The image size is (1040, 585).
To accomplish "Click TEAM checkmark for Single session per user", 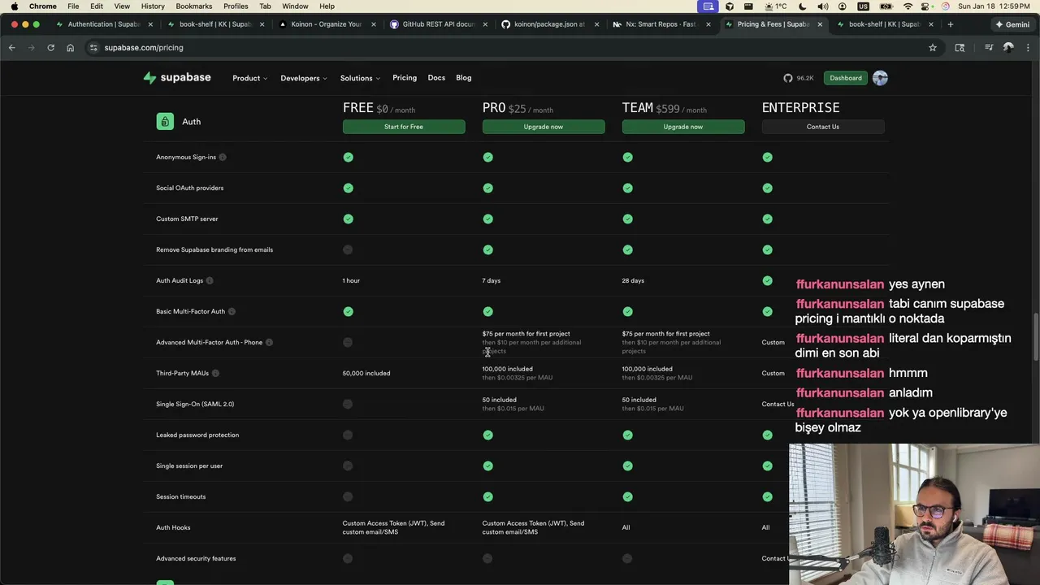I will (627, 466).
